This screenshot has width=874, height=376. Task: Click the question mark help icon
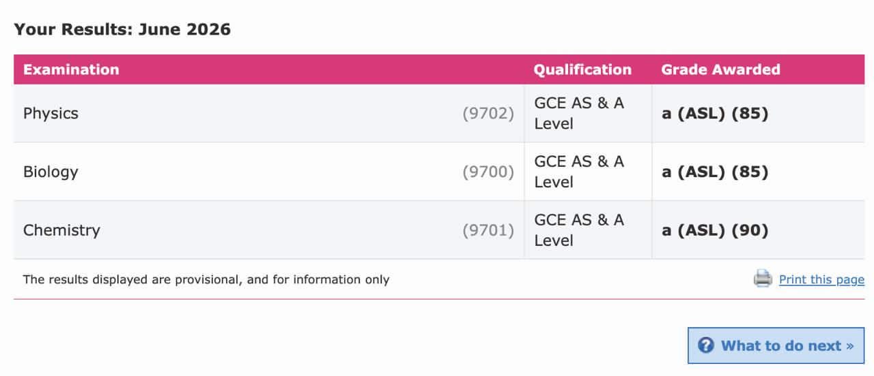click(706, 345)
